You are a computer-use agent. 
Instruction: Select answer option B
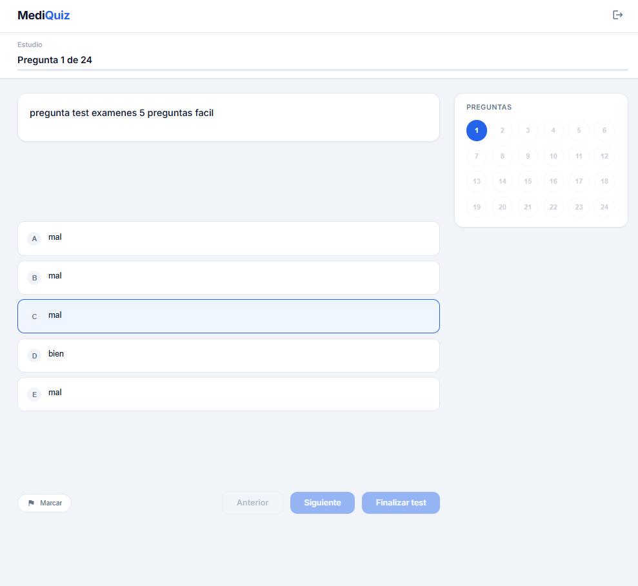(228, 277)
